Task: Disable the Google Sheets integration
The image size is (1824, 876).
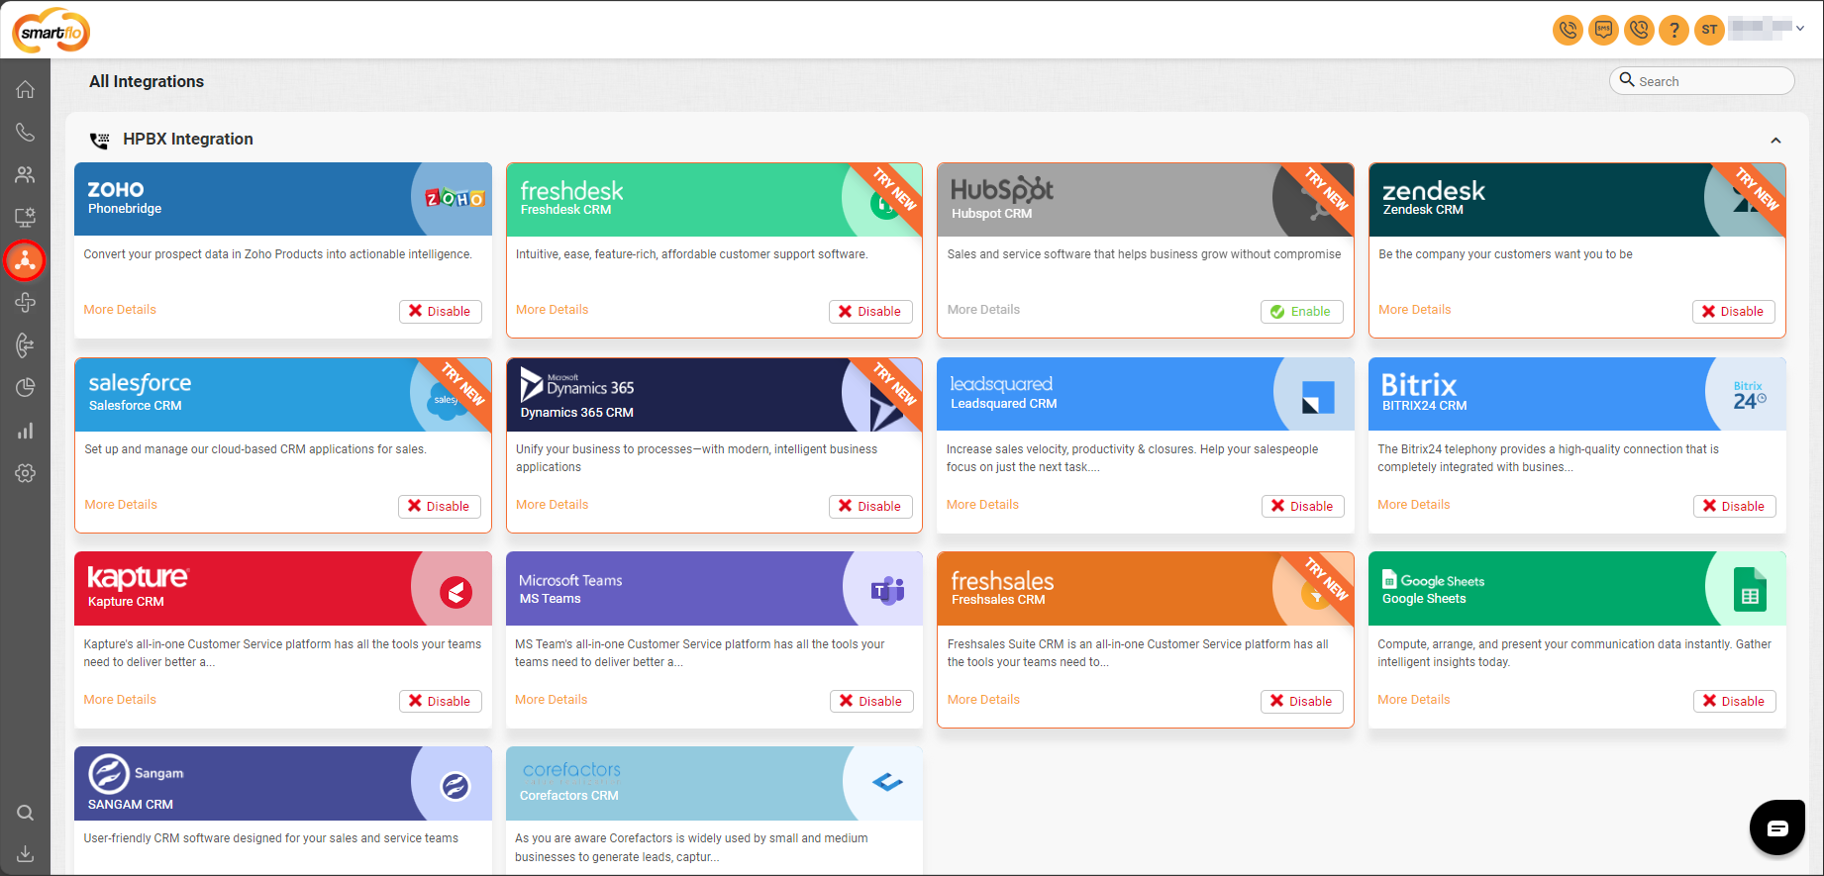Action: [1735, 701]
